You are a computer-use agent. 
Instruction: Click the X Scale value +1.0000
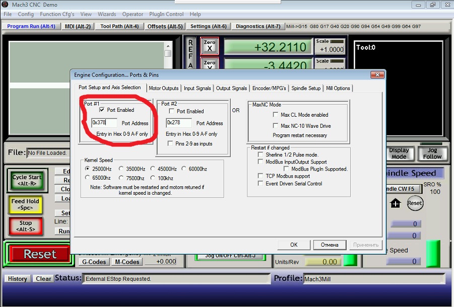coord(332,49)
